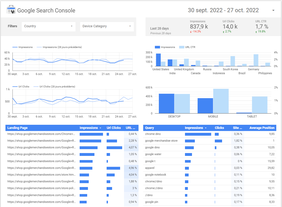282x207 pixels.
Task: Click the Google Search Console logo icon
Action: [11, 10]
